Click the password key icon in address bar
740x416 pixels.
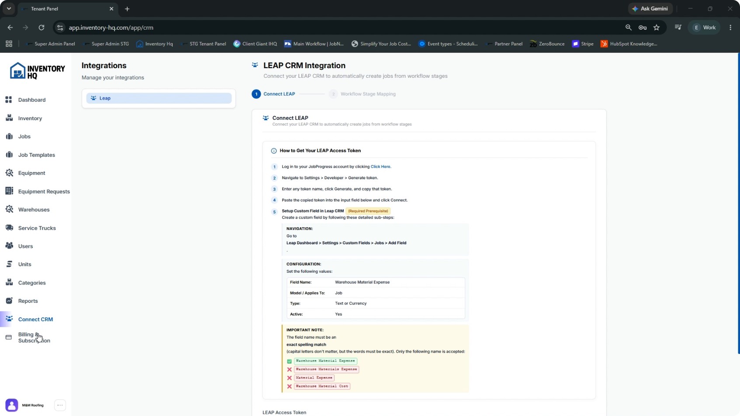point(642,28)
